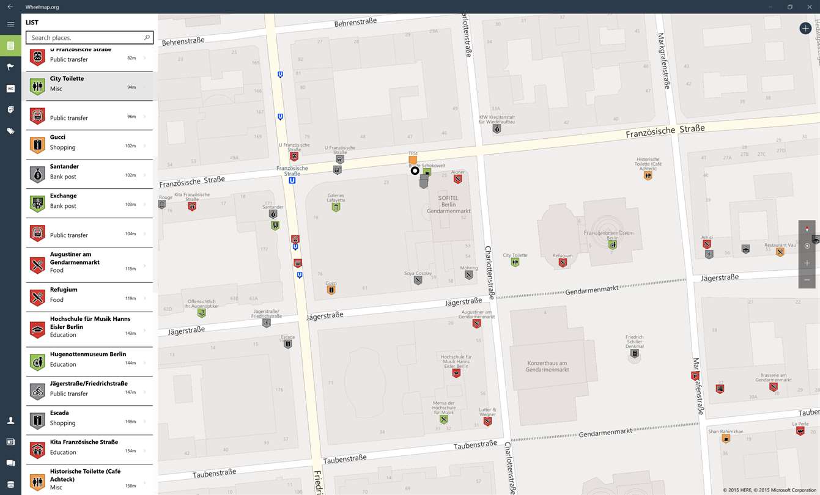Open the WC filter in the sidebar
The image size is (820, 495).
tap(10, 89)
